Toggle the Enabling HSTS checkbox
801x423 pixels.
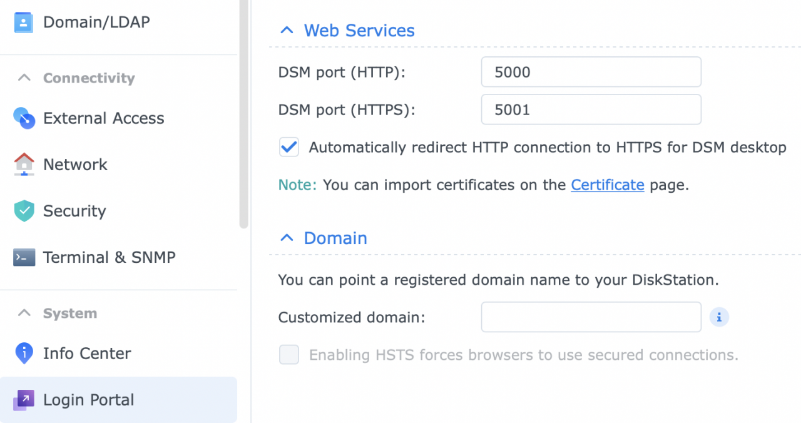(289, 355)
